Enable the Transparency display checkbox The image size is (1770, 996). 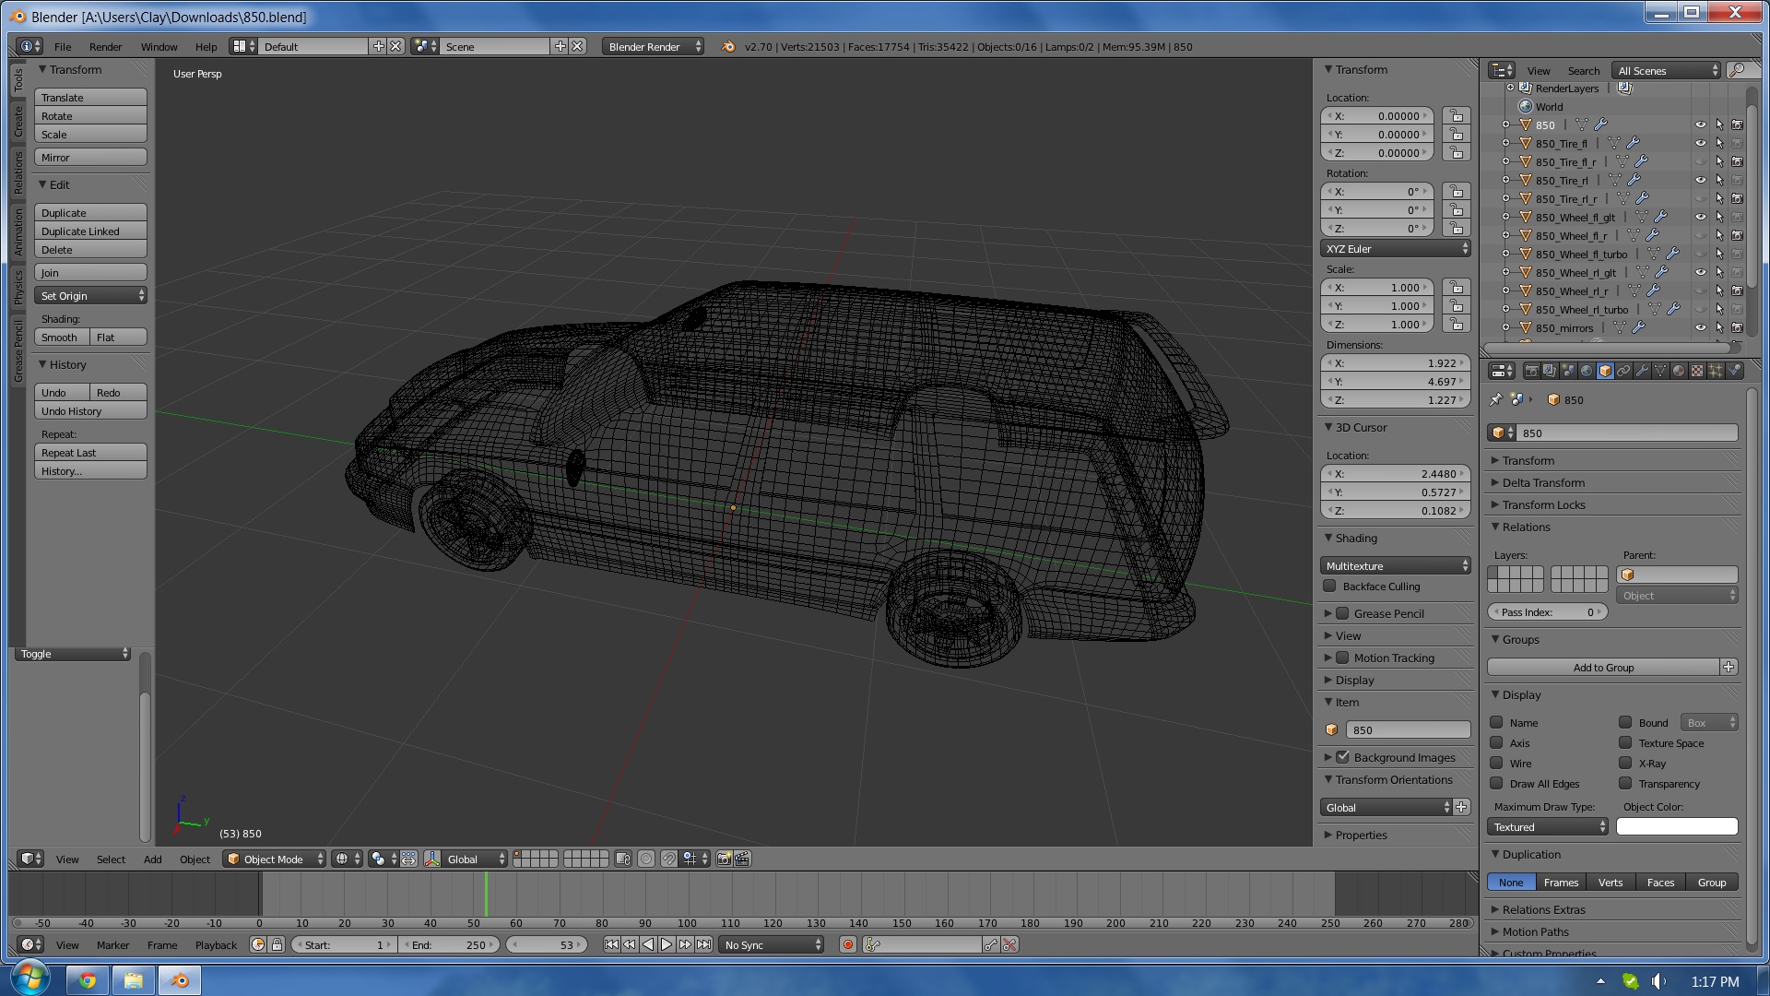point(1625,783)
